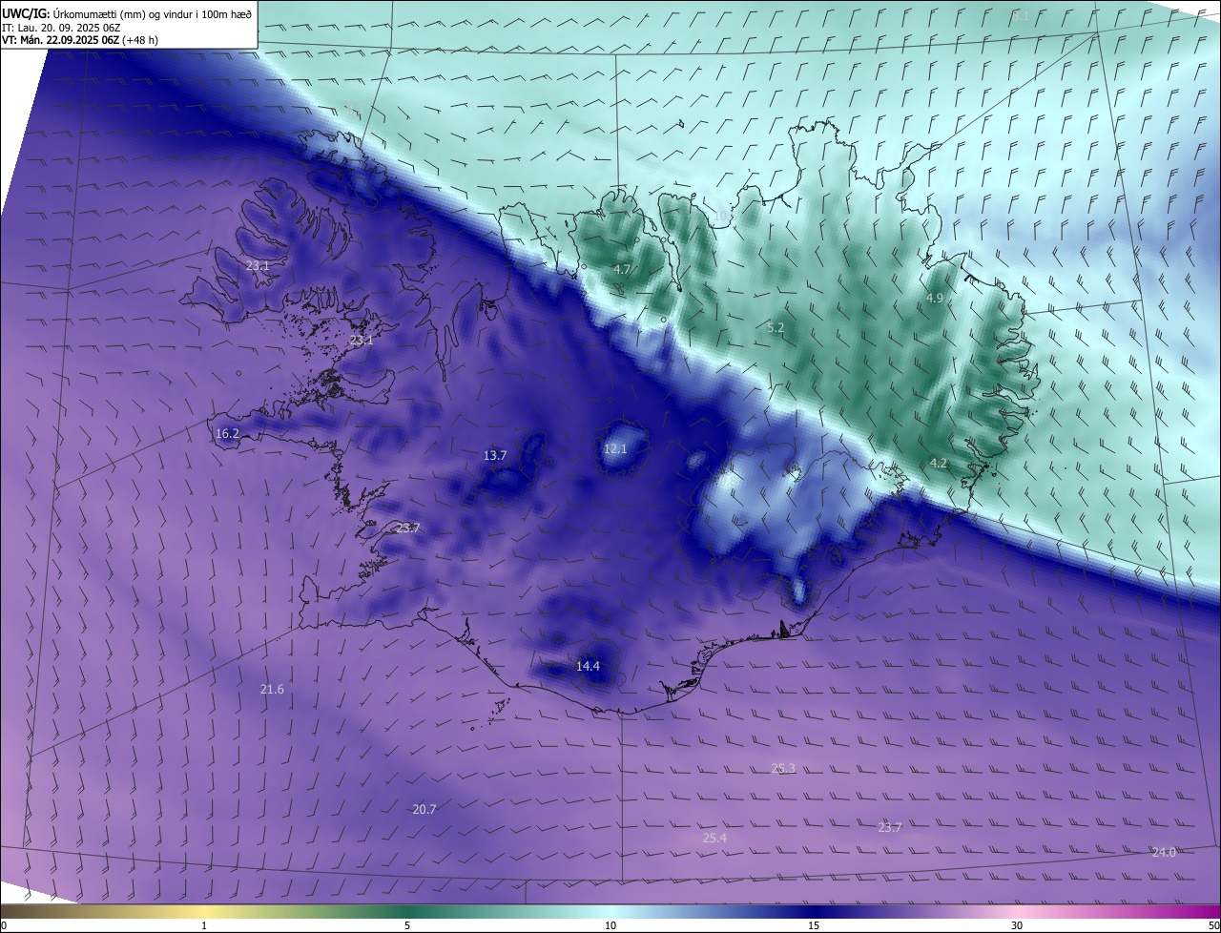The image size is (1221, 933).
Task: Click the 21.6 value over the ocean
Action: [272, 689]
